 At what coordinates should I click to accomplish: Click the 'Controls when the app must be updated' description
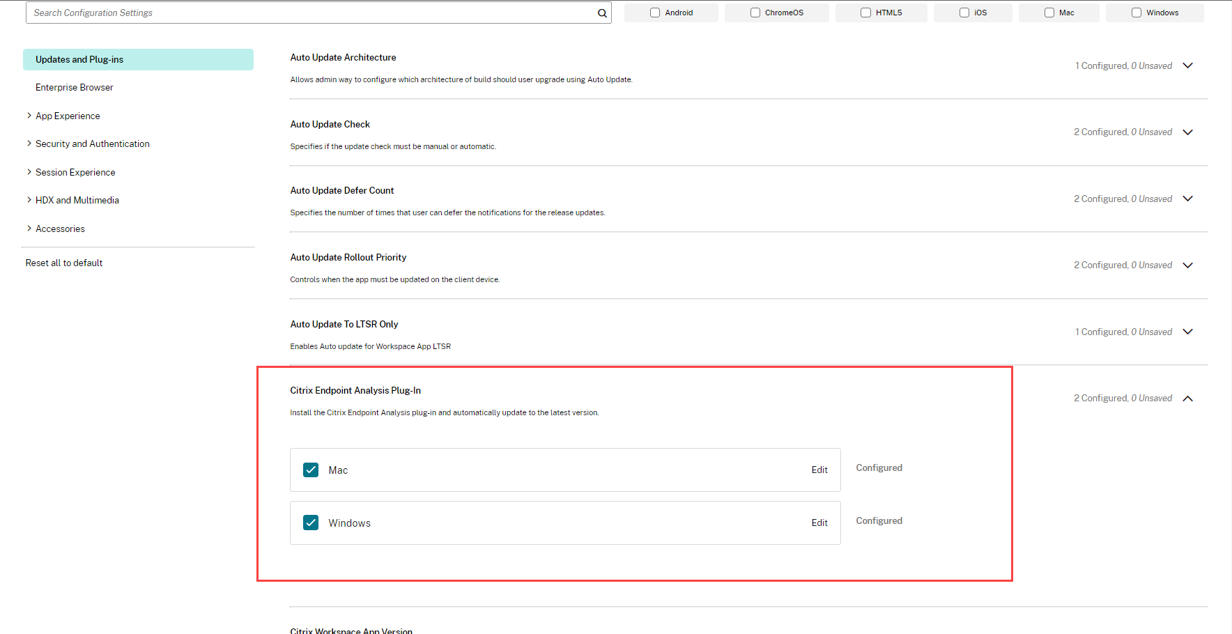point(395,280)
